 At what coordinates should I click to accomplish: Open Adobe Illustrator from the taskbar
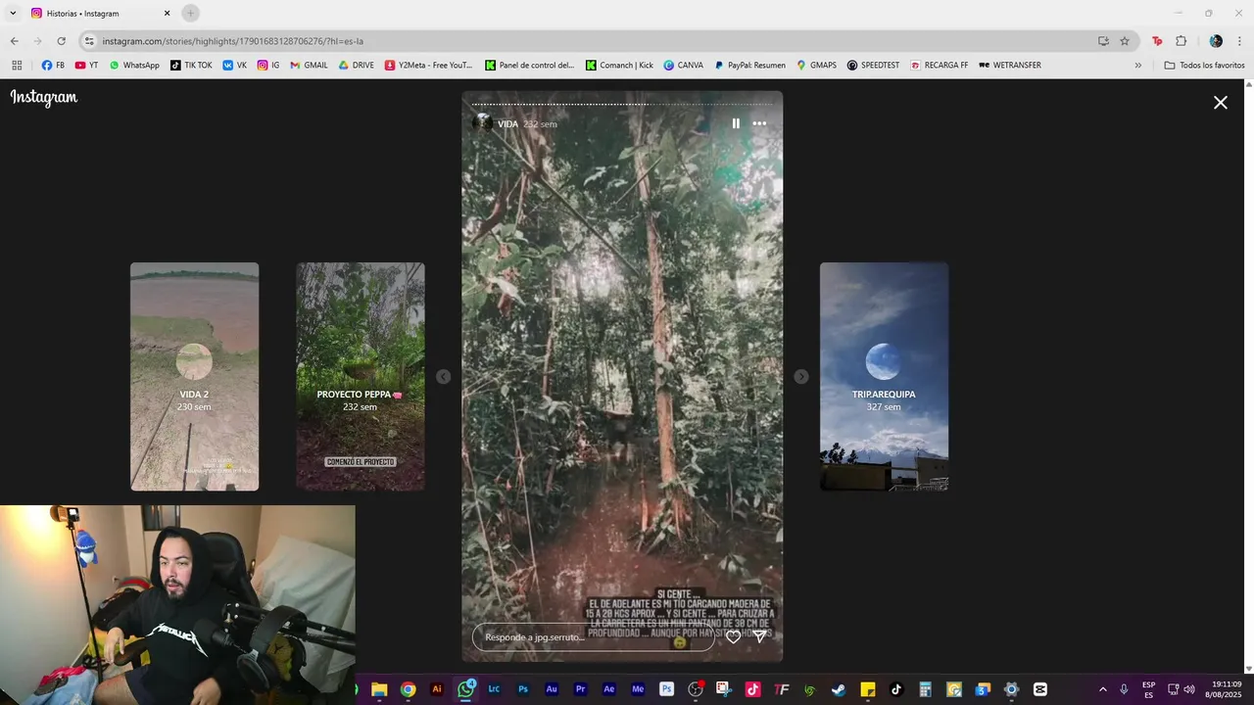pos(437,689)
